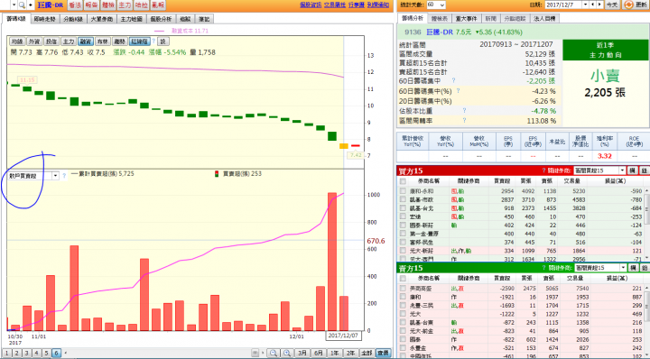The image size is (650, 359).
Task: Switch to the 筆記 tab
Action: pos(204,19)
